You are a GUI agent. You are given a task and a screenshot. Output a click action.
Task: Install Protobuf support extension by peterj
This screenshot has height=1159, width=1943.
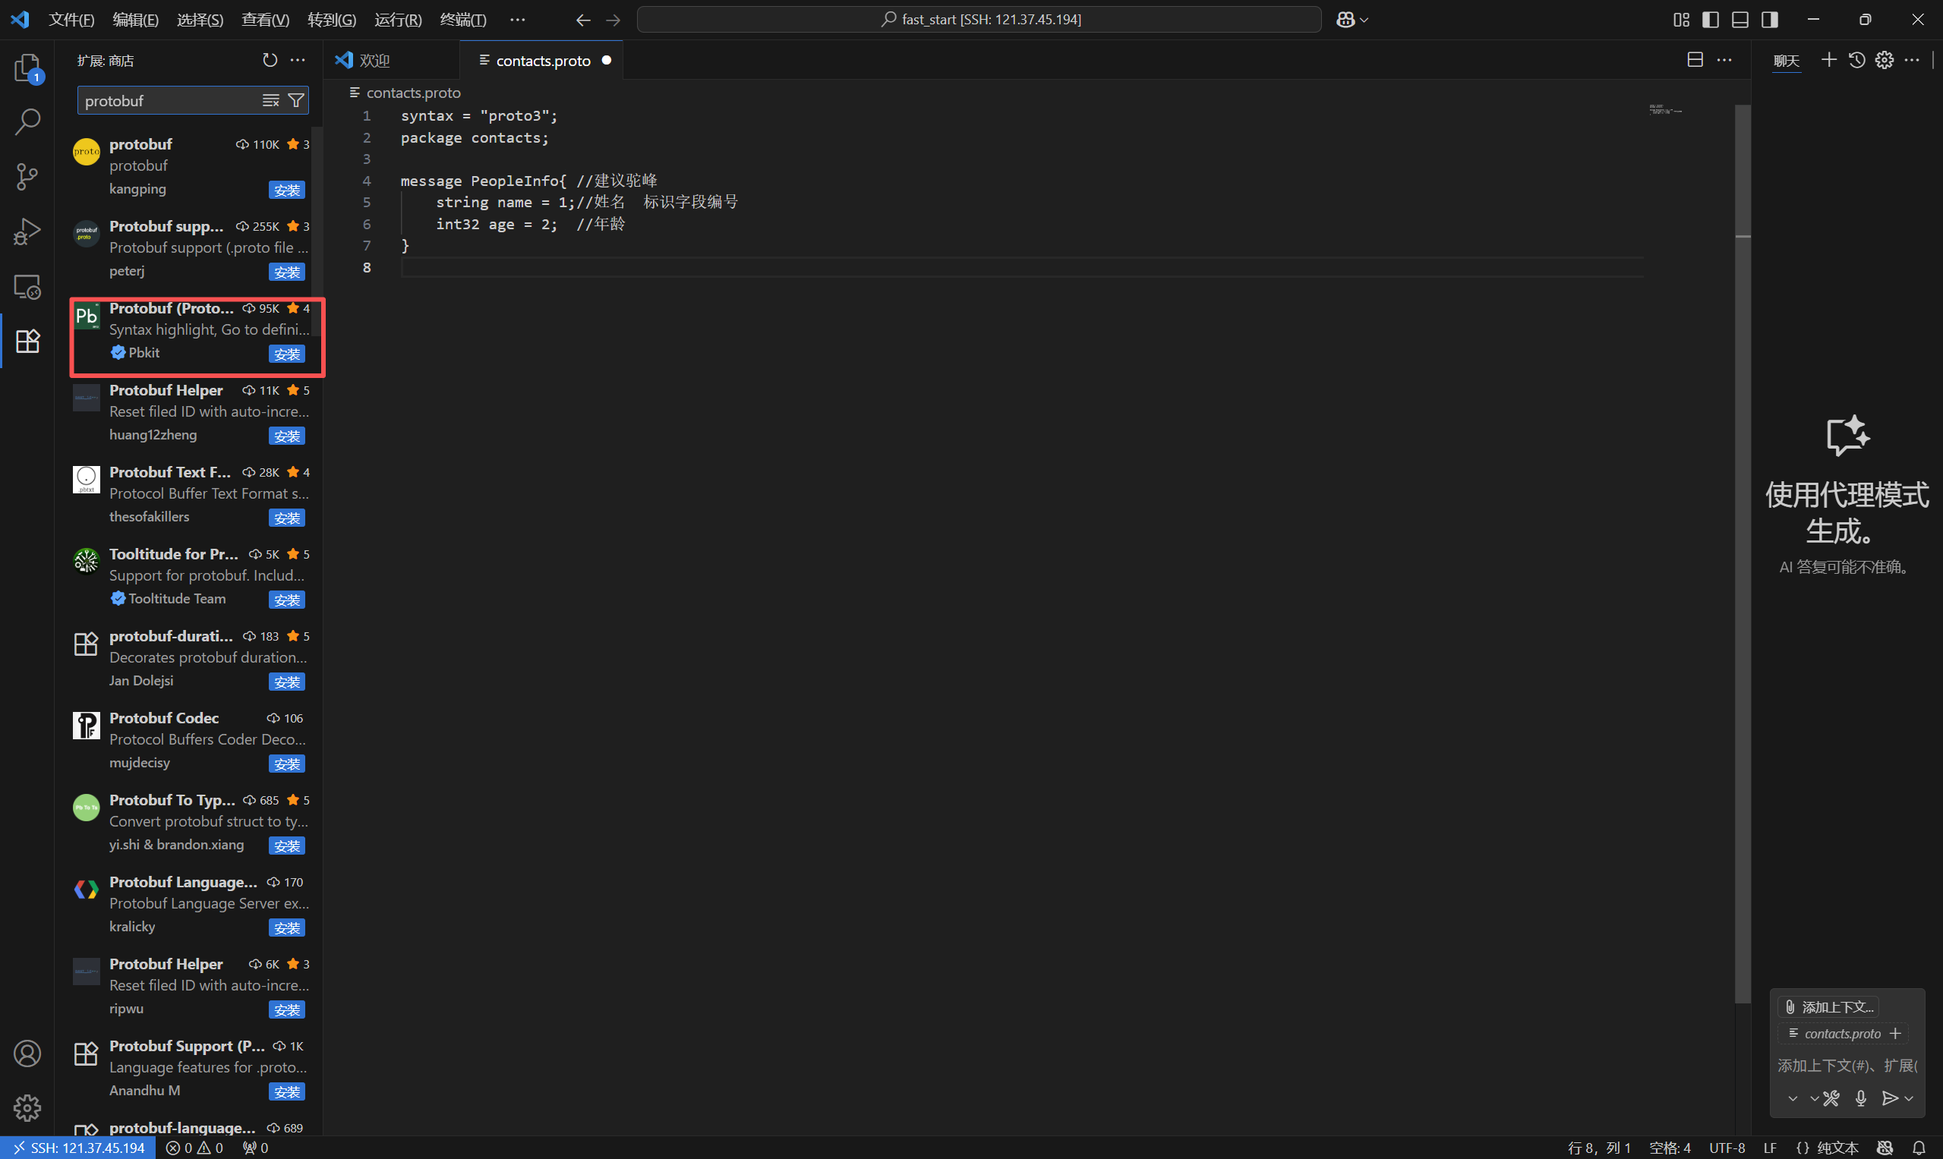tap(287, 272)
